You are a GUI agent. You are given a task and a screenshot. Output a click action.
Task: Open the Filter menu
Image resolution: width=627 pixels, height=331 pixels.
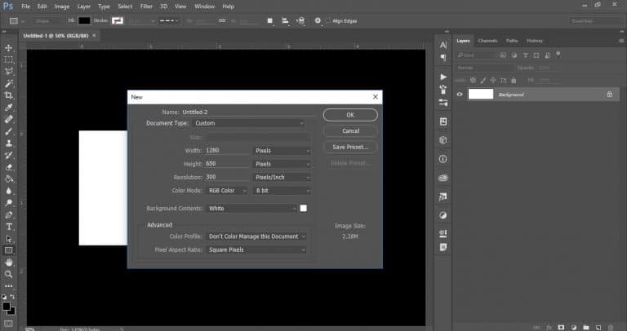pos(145,6)
